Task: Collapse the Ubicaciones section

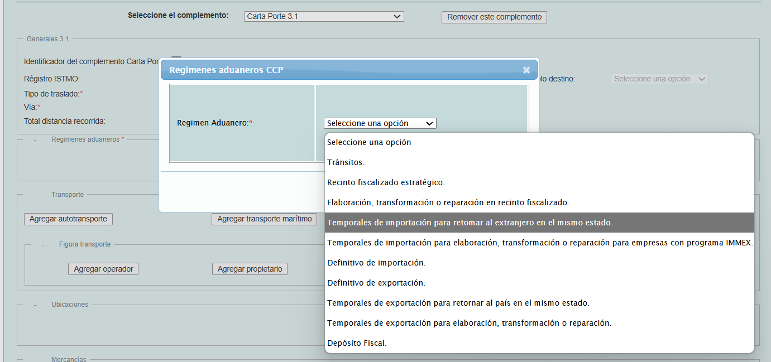Action: point(35,305)
